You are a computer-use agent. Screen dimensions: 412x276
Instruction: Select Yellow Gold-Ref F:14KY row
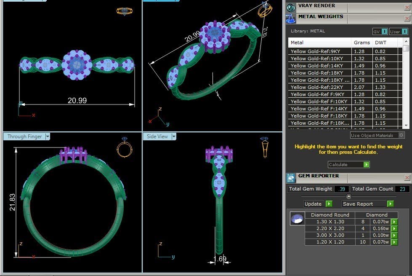point(345,108)
